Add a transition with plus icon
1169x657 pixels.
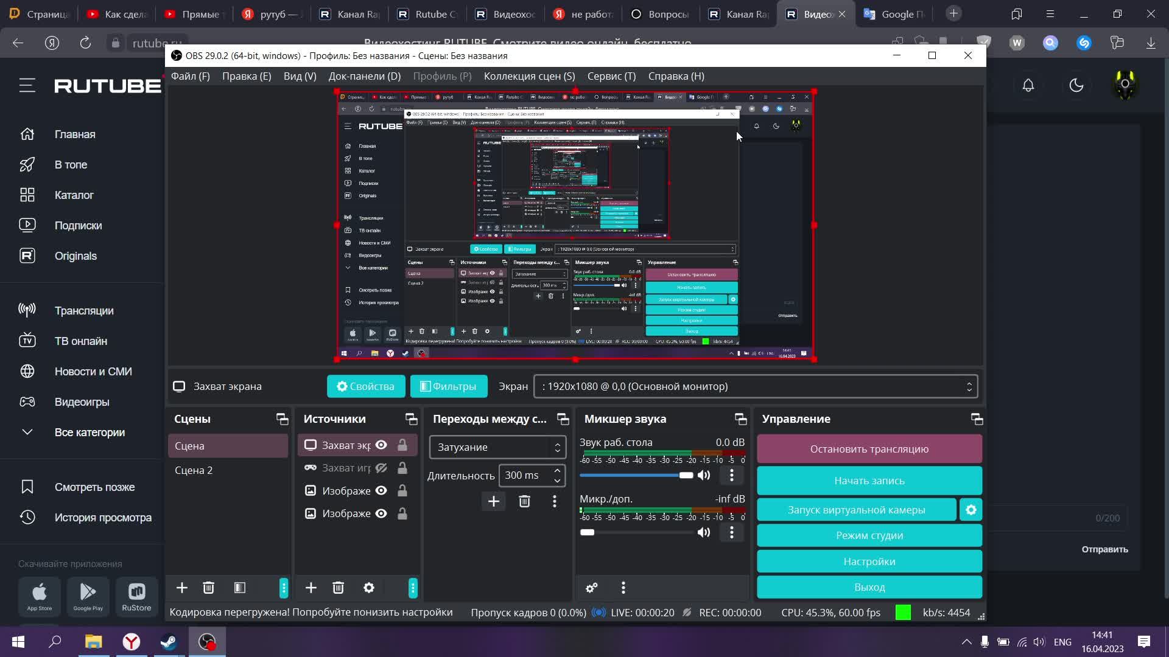[494, 501]
